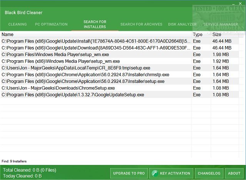Click the Black Bird Cleaner title
The width and height of the screenshot is (246, 180).
23,13
